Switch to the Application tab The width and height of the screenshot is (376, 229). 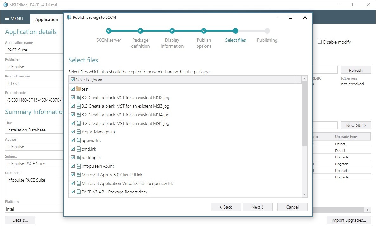pyautogui.click(x=47, y=19)
